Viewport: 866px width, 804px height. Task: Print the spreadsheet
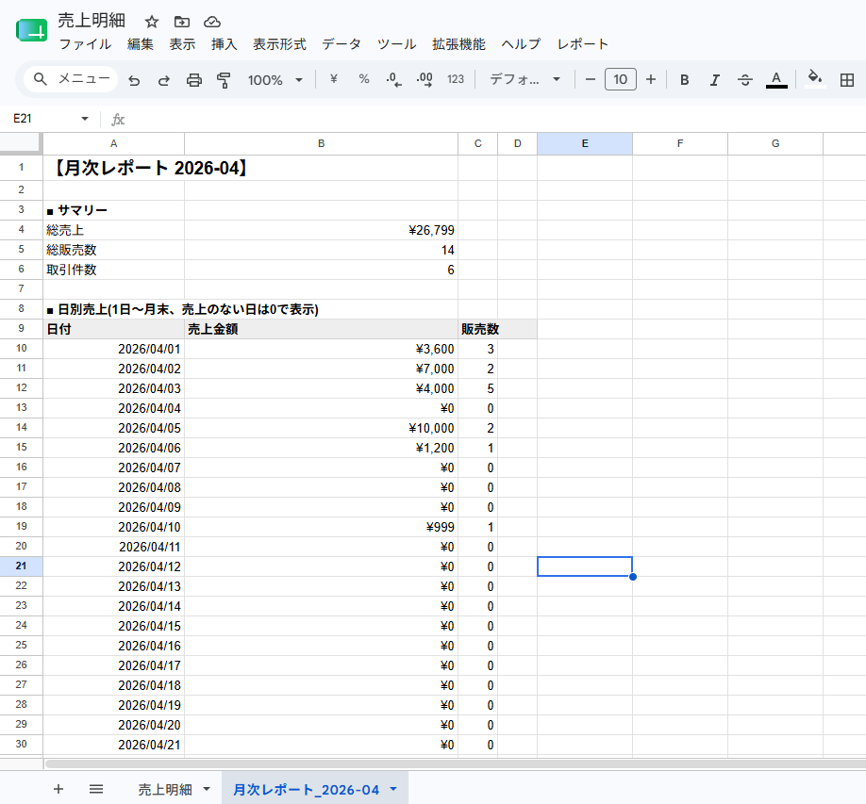click(x=193, y=80)
